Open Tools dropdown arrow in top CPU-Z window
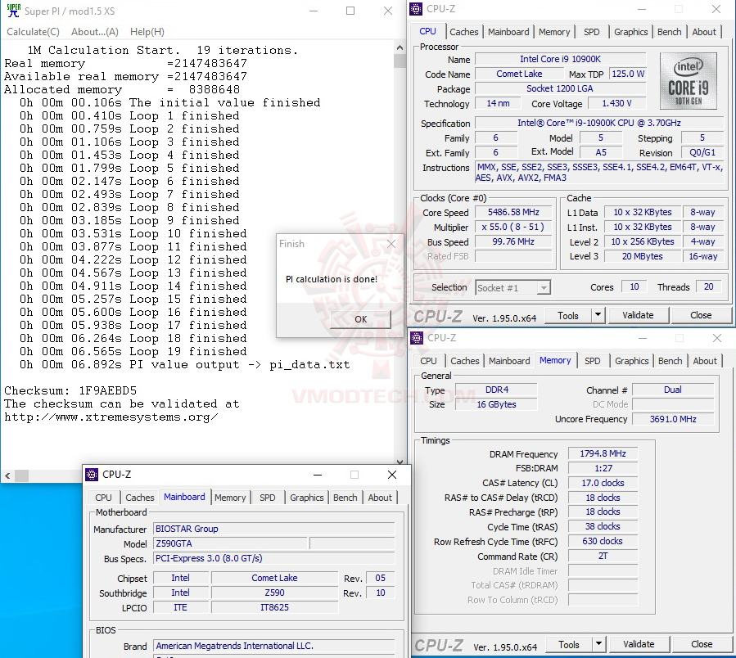736x658 pixels. (x=598, y=315)
